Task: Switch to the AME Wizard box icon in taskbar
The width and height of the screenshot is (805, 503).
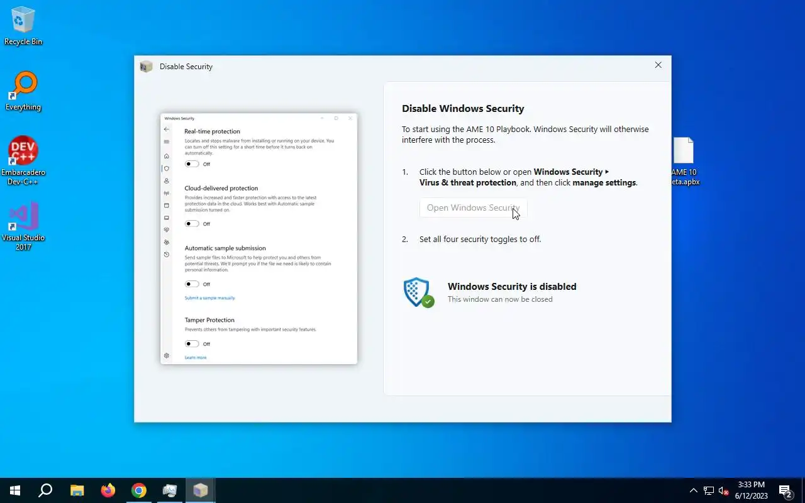Action: (201, 490)
